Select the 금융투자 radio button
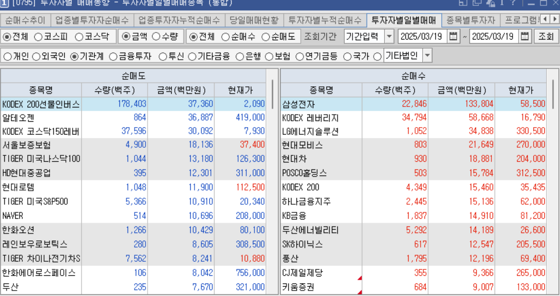This screenshot has height=296, width=560. pos(113,56)
